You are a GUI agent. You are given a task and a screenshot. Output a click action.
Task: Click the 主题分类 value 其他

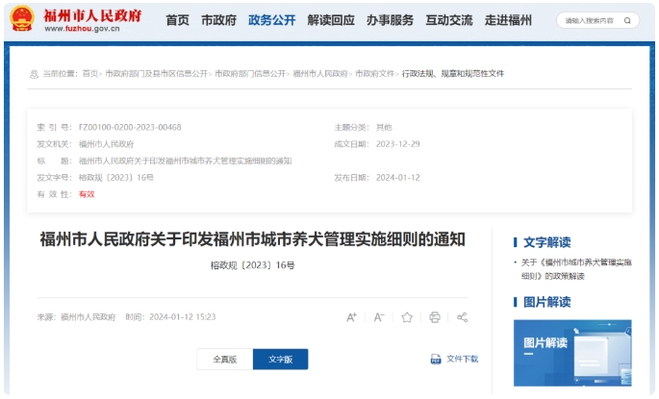pos(384,127)
